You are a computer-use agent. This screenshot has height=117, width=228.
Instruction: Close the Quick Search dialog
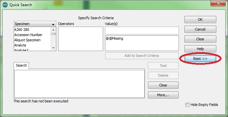[218, 3]
